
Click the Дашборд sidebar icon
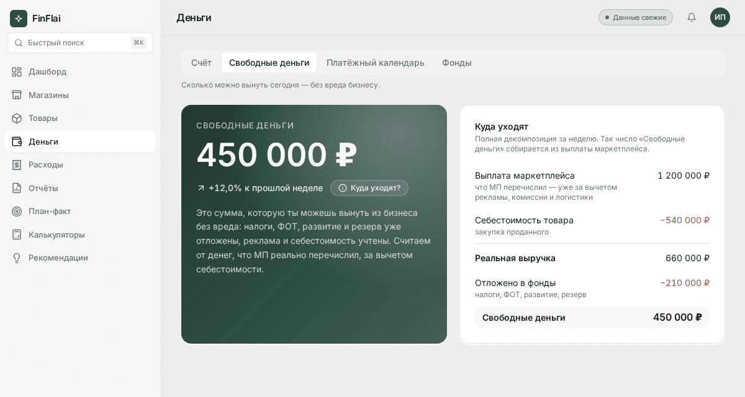[17, 72]
